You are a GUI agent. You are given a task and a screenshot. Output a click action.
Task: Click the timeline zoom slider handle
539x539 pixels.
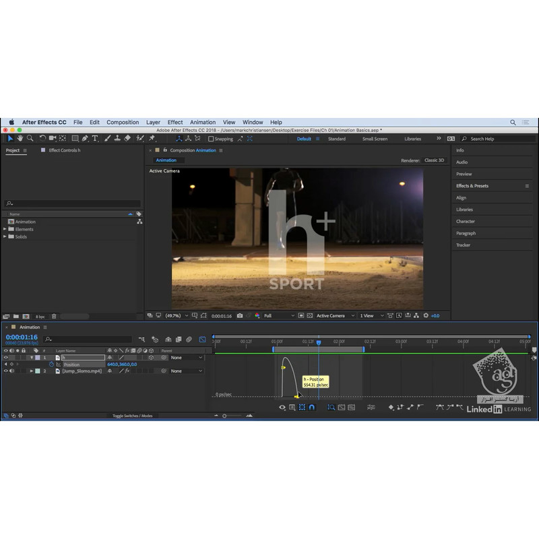224,416
